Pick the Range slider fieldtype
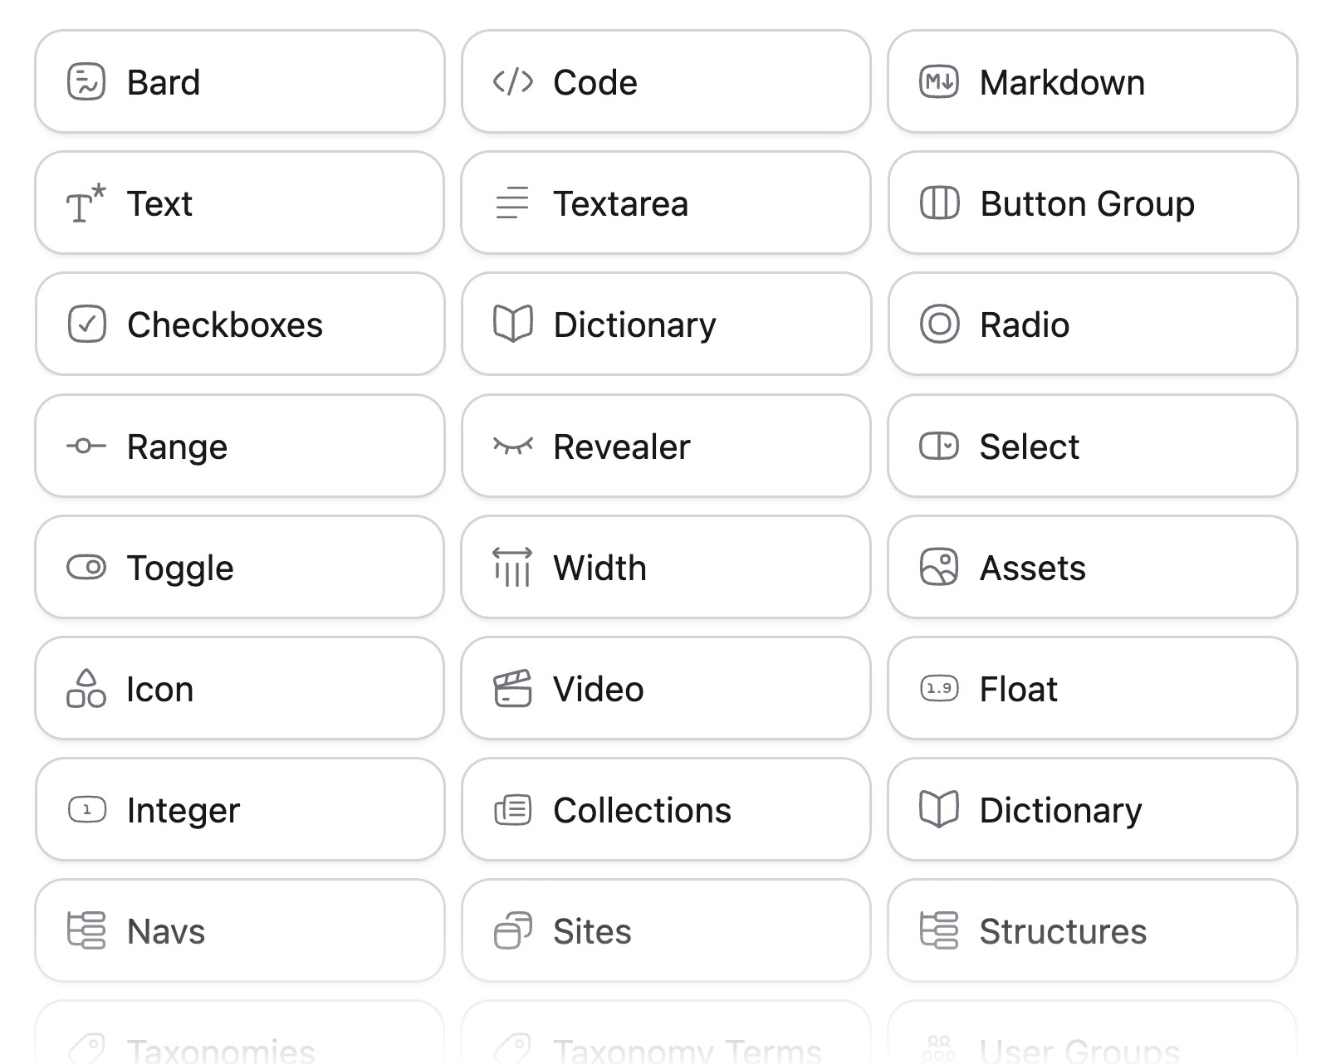The width and height of the screenshot is (1331, 1064). coord(240,446)
